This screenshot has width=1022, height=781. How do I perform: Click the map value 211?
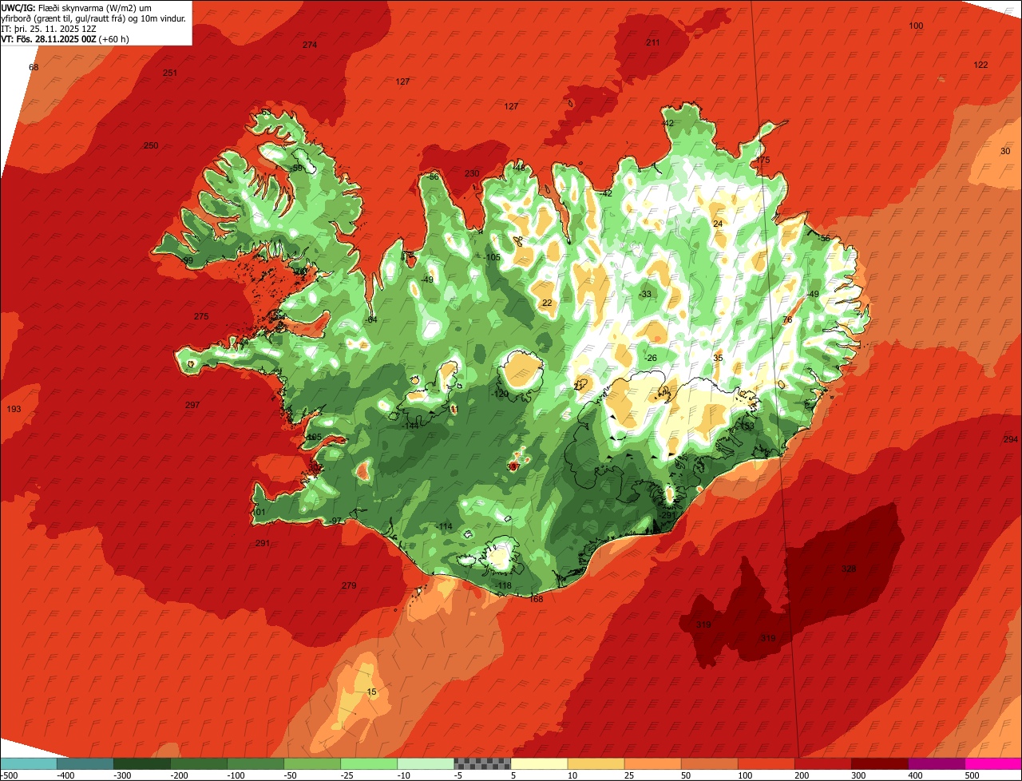pyautogui.click(x=653, y=42)
